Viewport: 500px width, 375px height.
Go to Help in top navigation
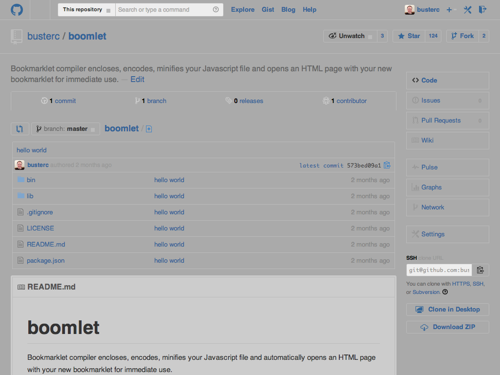(x=310, y=10)
